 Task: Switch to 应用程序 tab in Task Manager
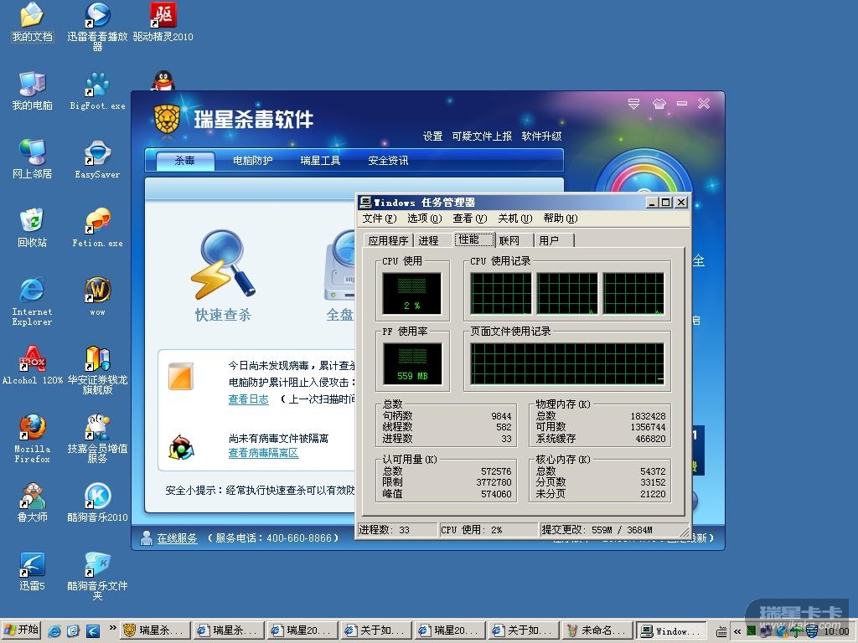coord(388,240)
